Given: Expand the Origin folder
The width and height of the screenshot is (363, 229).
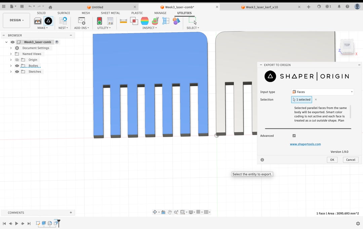Looking at the screenshot, I should coord(11,60).
